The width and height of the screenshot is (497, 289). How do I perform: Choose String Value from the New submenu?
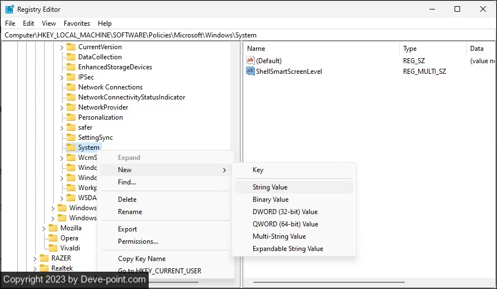click(x=294, y=187)
